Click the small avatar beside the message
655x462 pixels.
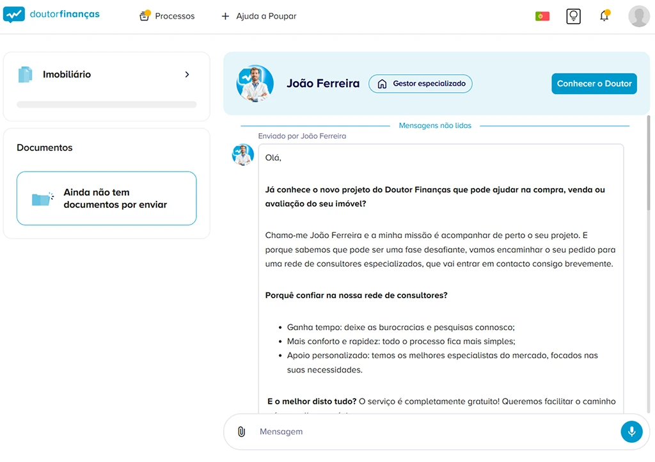(x=242, y=155)
